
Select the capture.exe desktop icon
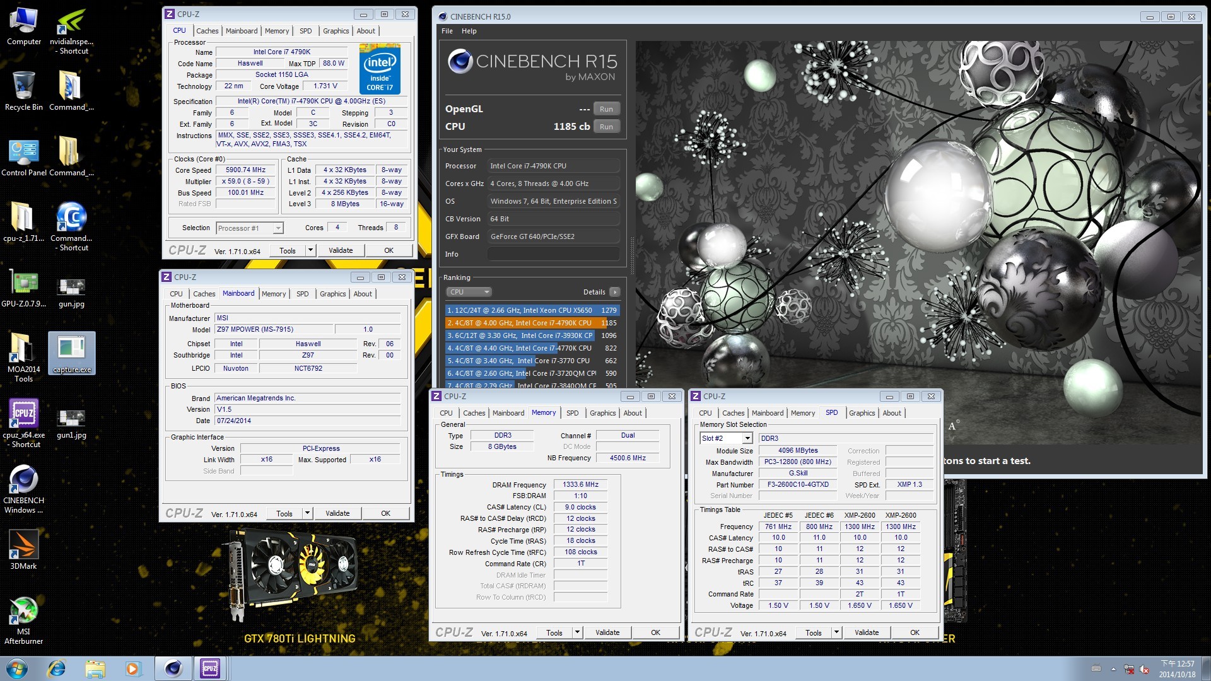click(x=72, y=353)
